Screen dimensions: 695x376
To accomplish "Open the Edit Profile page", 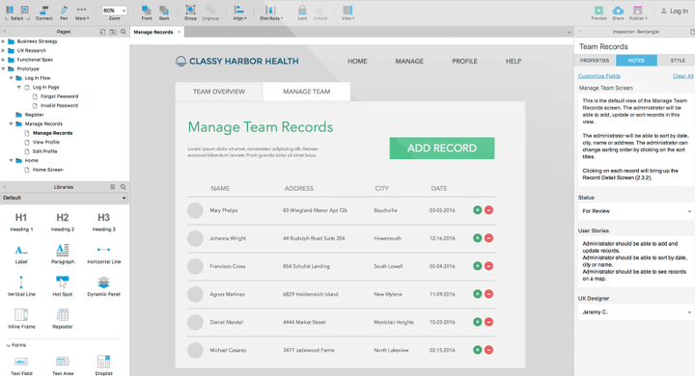I will coord(44,151).
